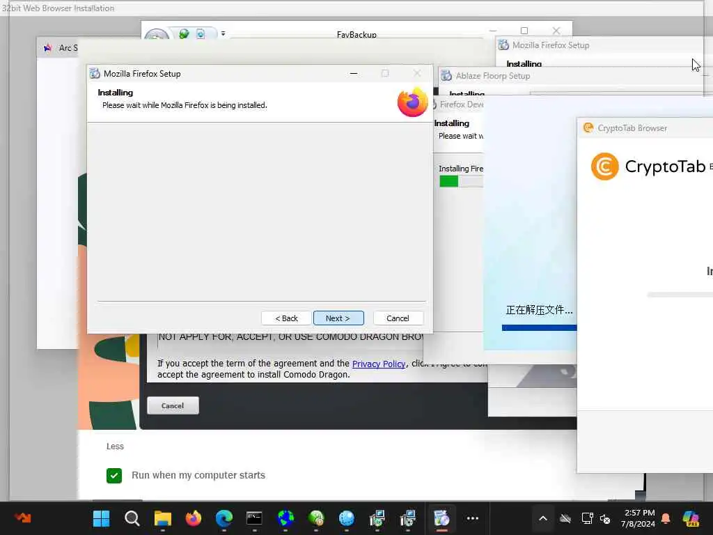Open the notification bell in the taskbar
This screenshot has width=713, height=535.
click(666, 518)
